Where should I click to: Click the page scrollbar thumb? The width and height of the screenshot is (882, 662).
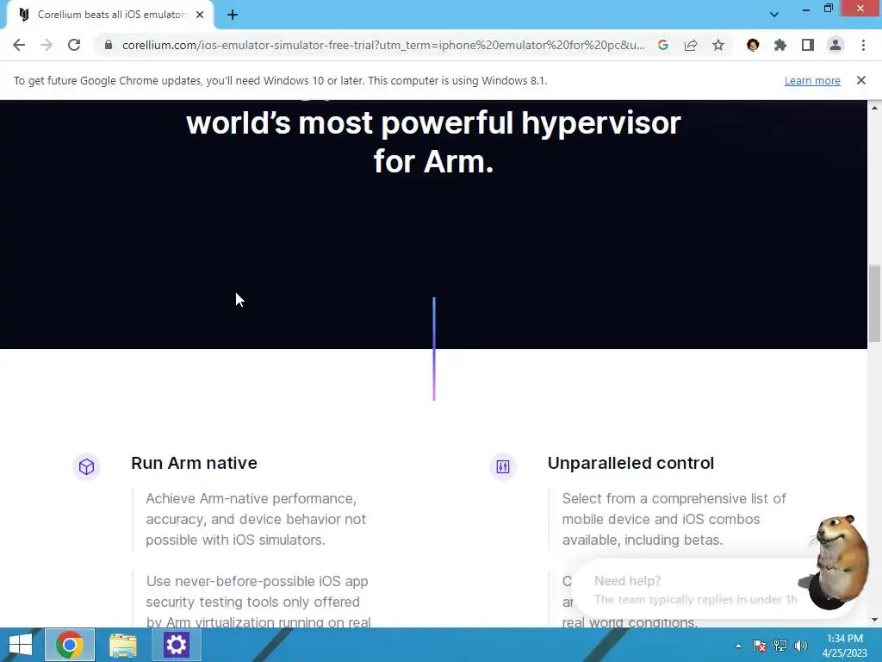874,303
